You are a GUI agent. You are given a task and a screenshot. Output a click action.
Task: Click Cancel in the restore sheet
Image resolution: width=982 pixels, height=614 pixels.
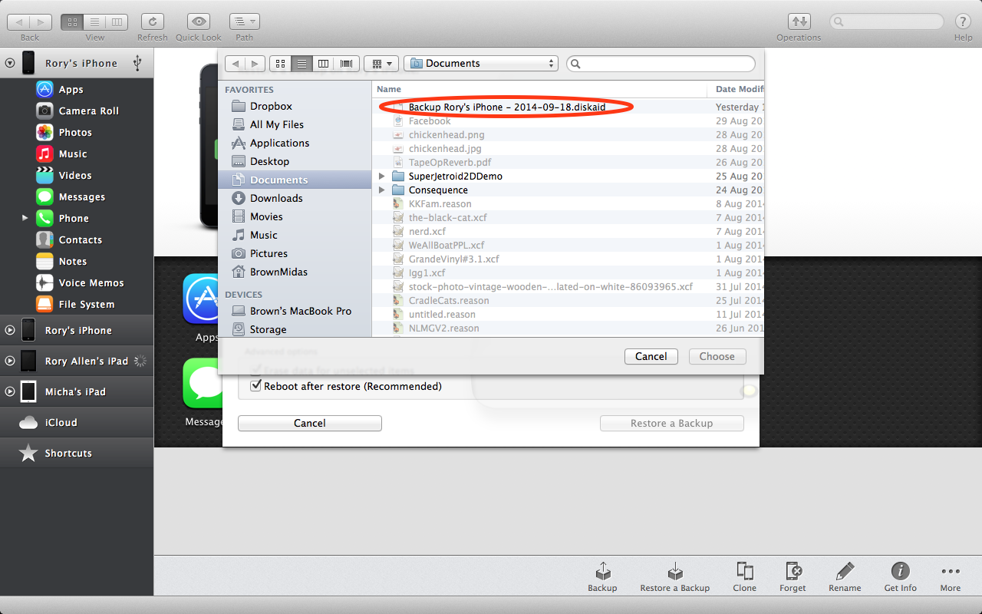[310, 423]
